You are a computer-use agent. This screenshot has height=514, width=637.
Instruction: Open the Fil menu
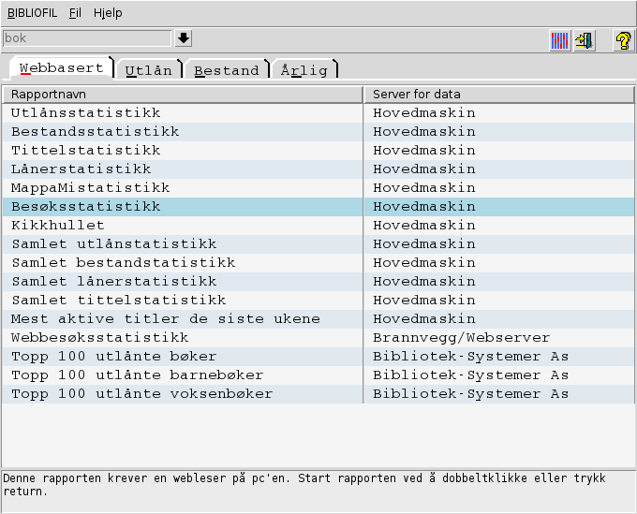coord(76,13)
